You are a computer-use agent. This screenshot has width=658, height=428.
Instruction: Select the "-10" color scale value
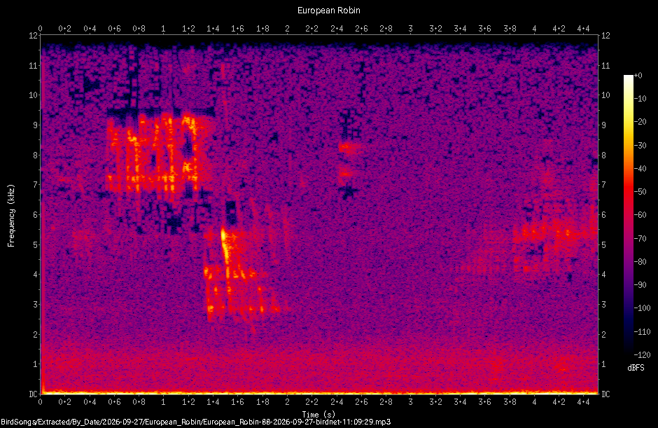tap(640, 99)
